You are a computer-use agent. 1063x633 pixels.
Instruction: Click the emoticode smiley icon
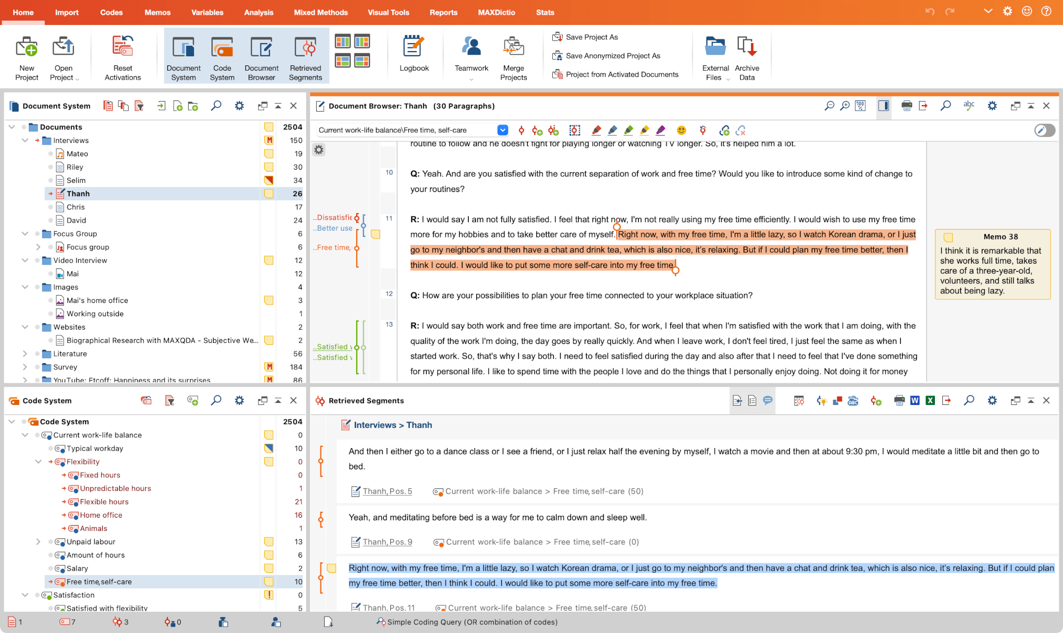pos(681,130)
